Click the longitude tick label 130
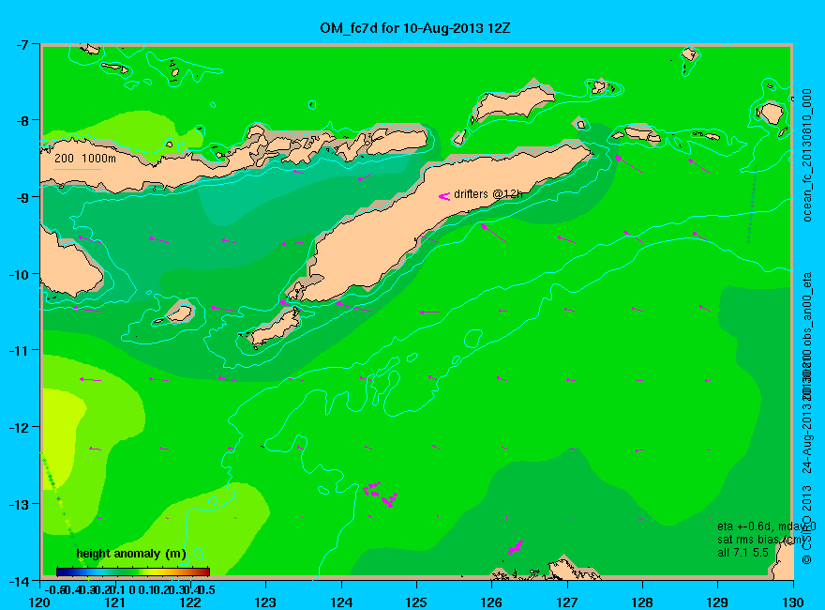The image size is (825, 610). coord(793,602)
